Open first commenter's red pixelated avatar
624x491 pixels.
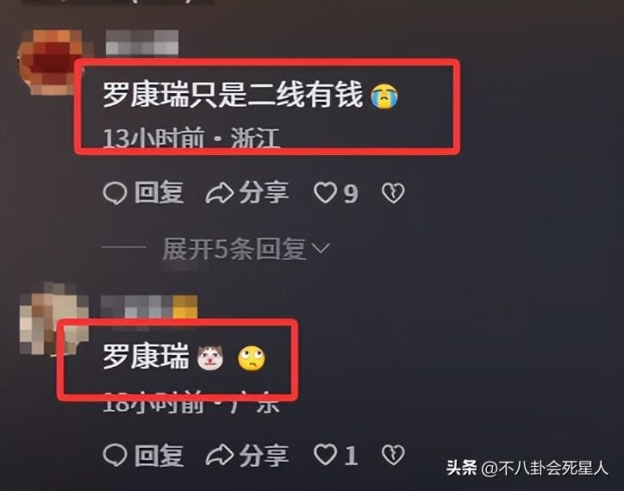pyautogui.click(x=52, y=62)
